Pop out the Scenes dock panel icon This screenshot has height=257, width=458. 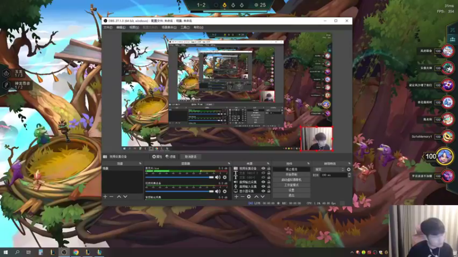(140, 163)
